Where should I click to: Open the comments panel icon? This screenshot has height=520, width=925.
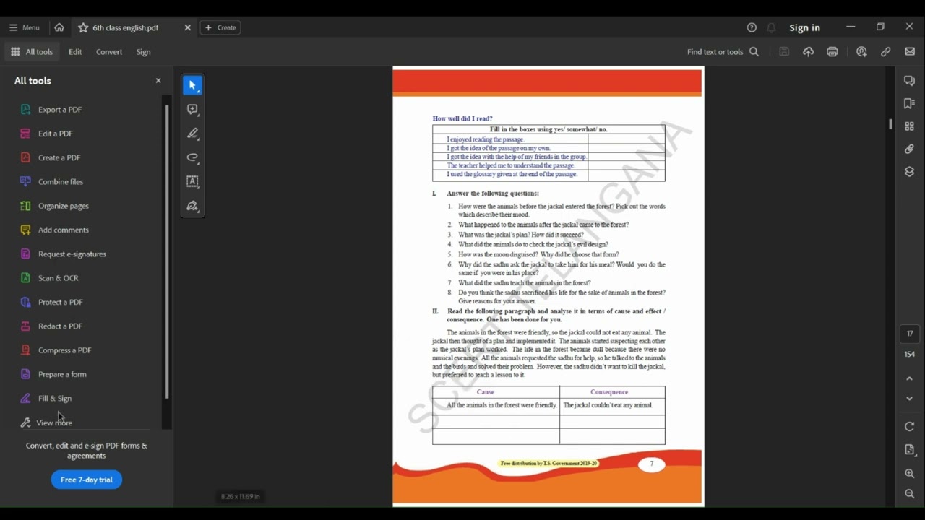910,81
